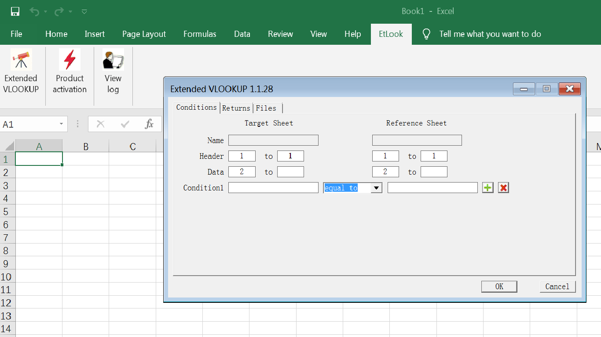This screenshot has height=337, width=601.
Task: Switch to the Files tab
Action: pos(266,108)
